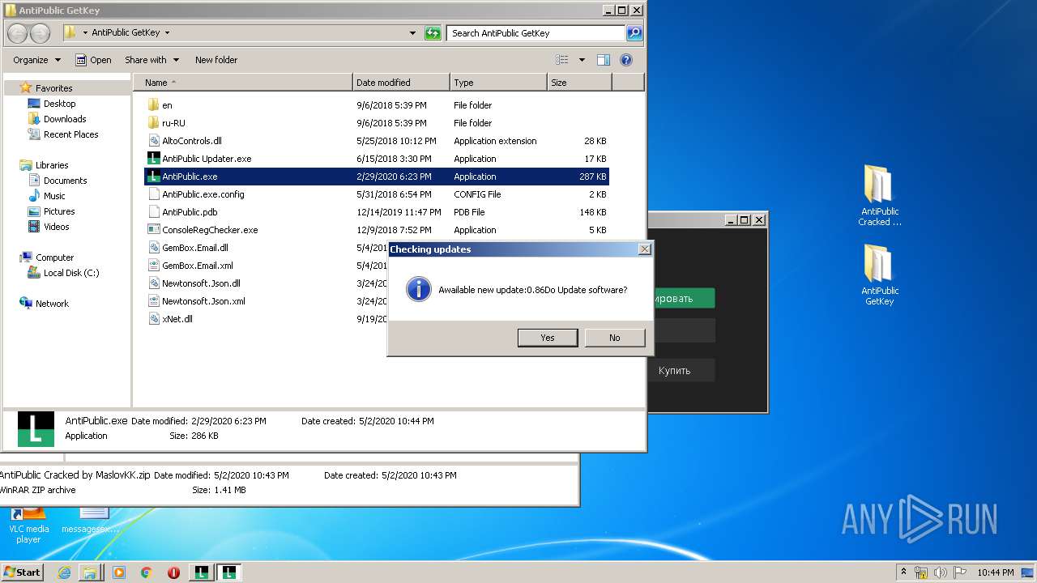
Task: Expand AntiPublic GetKey breadcrumb arrow
Action: (167, 33)
